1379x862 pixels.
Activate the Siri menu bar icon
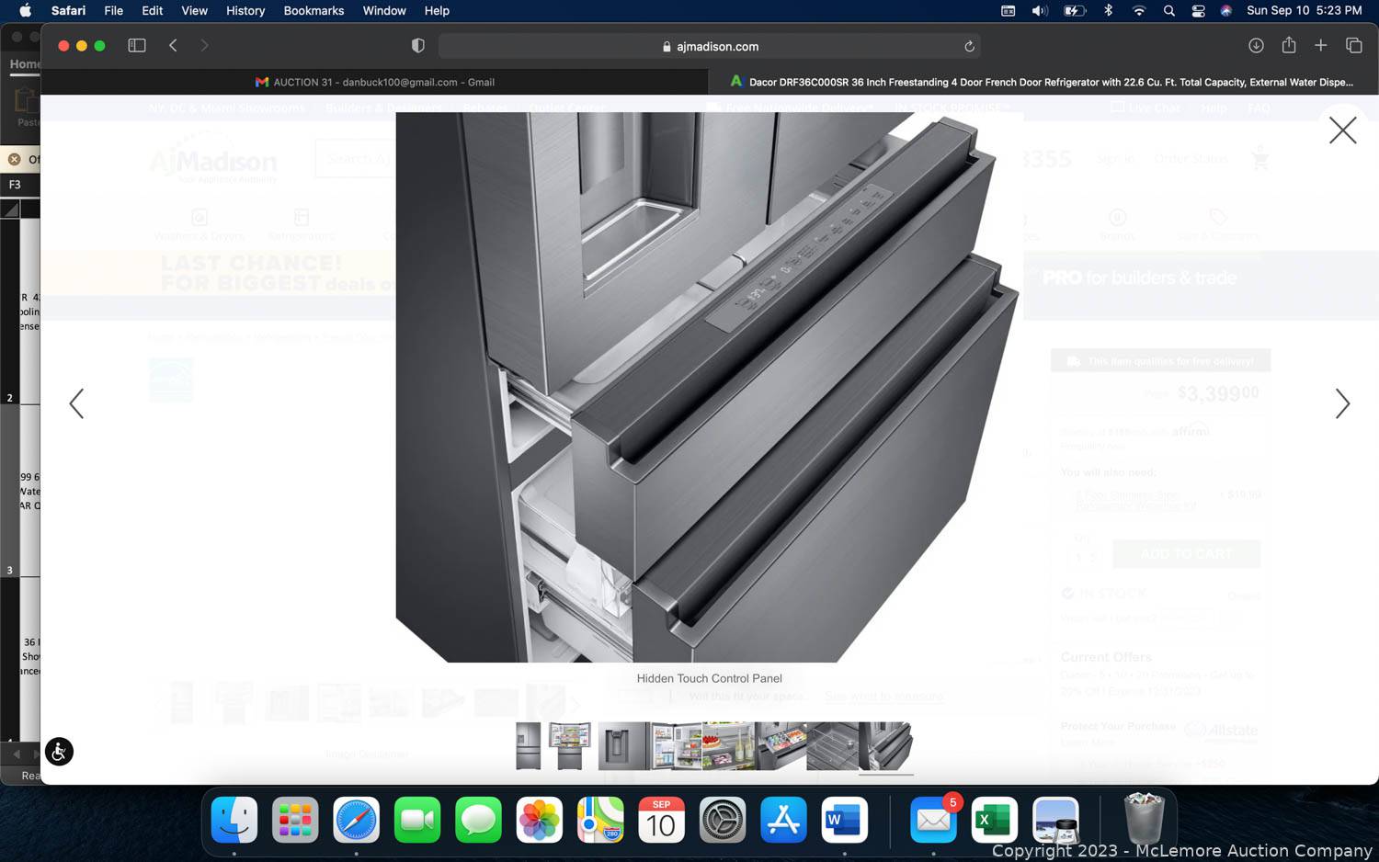pos(1226,11)
